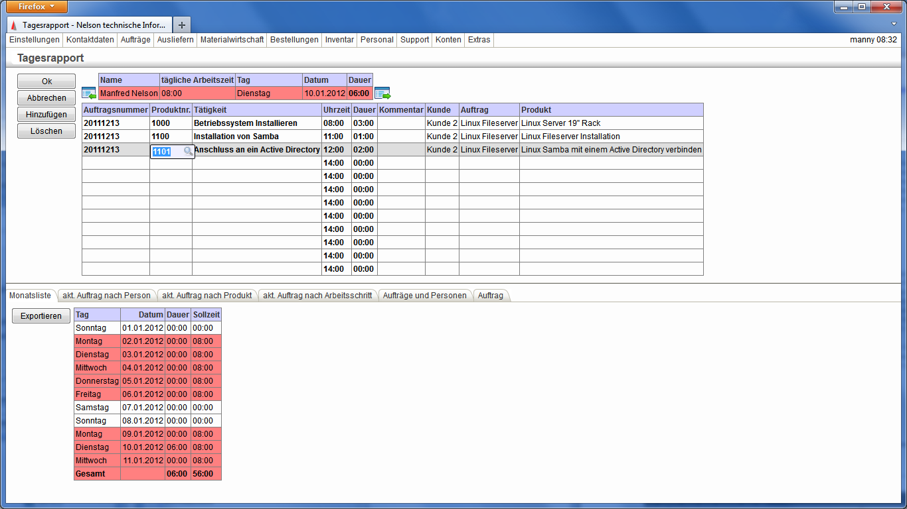Select the Aufträge und Personen tab
907x509 pixels.
(424, 296)
